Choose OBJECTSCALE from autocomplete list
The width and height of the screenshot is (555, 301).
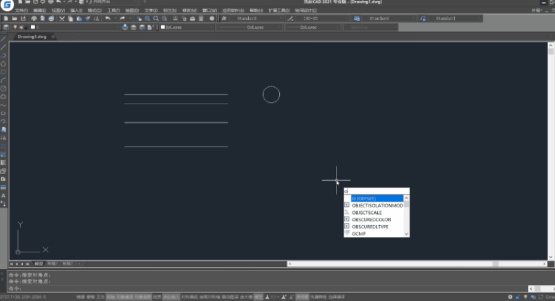pyautogui.click(x=367, y=213)
